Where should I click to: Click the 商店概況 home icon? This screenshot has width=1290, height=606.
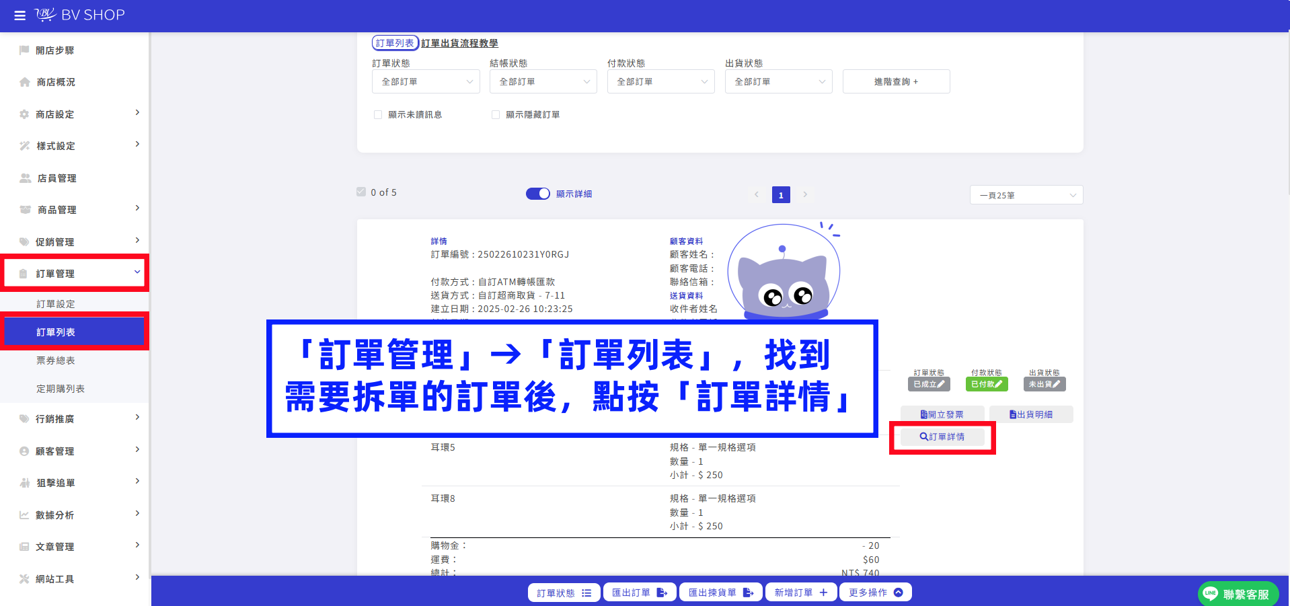click(25, 82)
